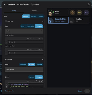92x95 pixels.
Task: Select the Andy person card in preview
Action: click(58, 12)
